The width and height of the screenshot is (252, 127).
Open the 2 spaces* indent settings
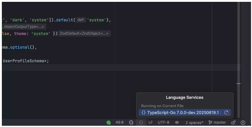click(x=194, y=122)
